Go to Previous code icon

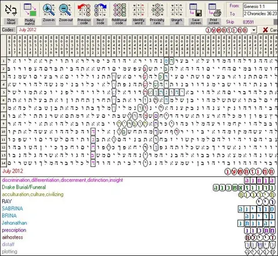point(84,10)
